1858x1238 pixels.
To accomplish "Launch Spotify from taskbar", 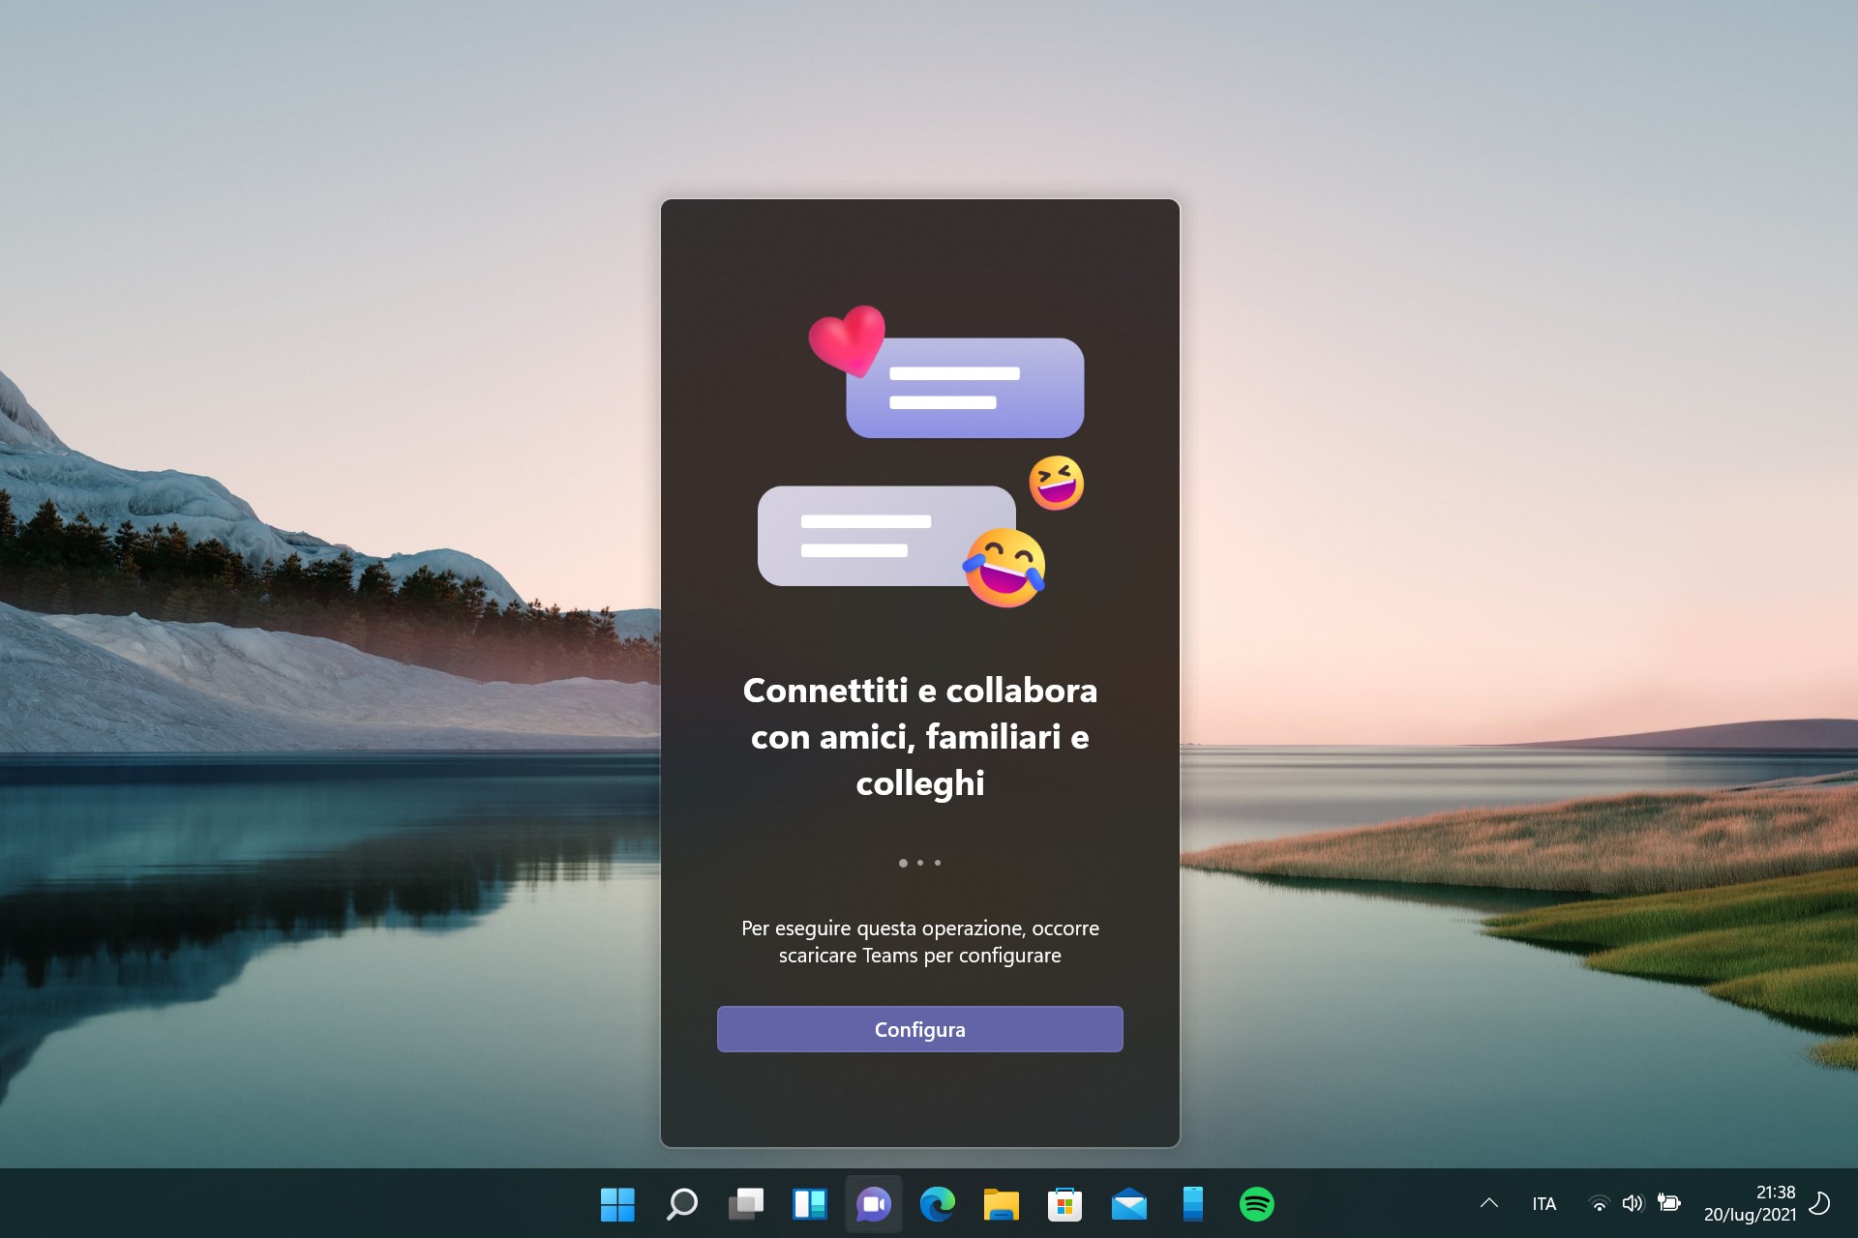I will (x=1256, y=1204).
